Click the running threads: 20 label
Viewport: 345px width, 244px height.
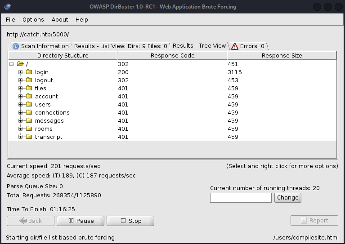click(x=265, y=188)
